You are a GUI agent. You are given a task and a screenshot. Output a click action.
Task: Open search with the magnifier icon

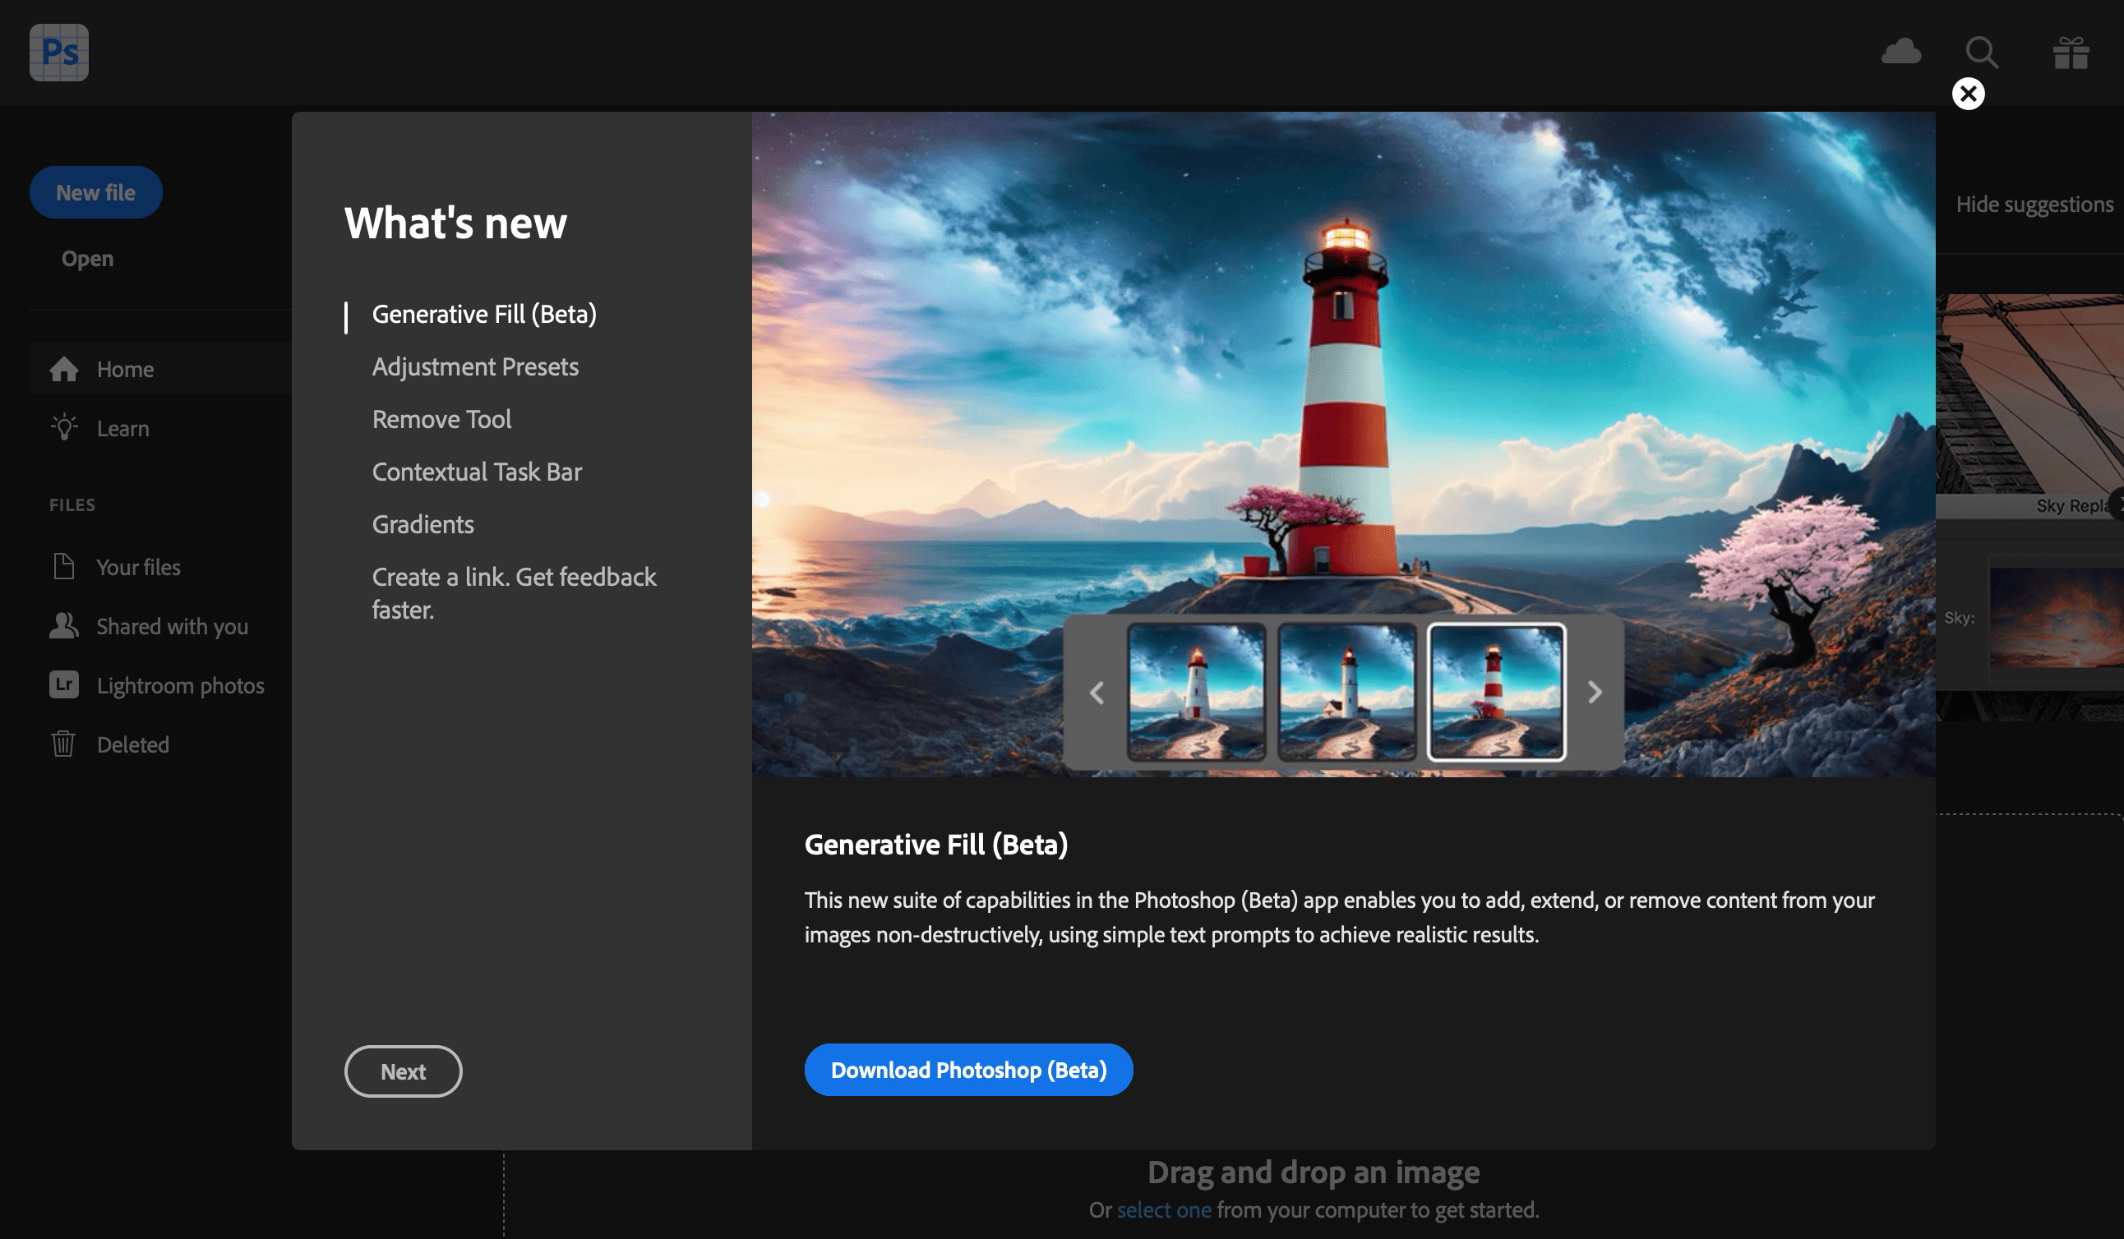[1982, 53]
